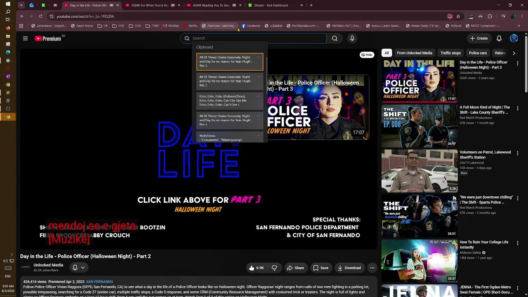Select From Unlocked Media filter chip
Image resolution: width=528 pixels, height=297 pixels.
415,53
